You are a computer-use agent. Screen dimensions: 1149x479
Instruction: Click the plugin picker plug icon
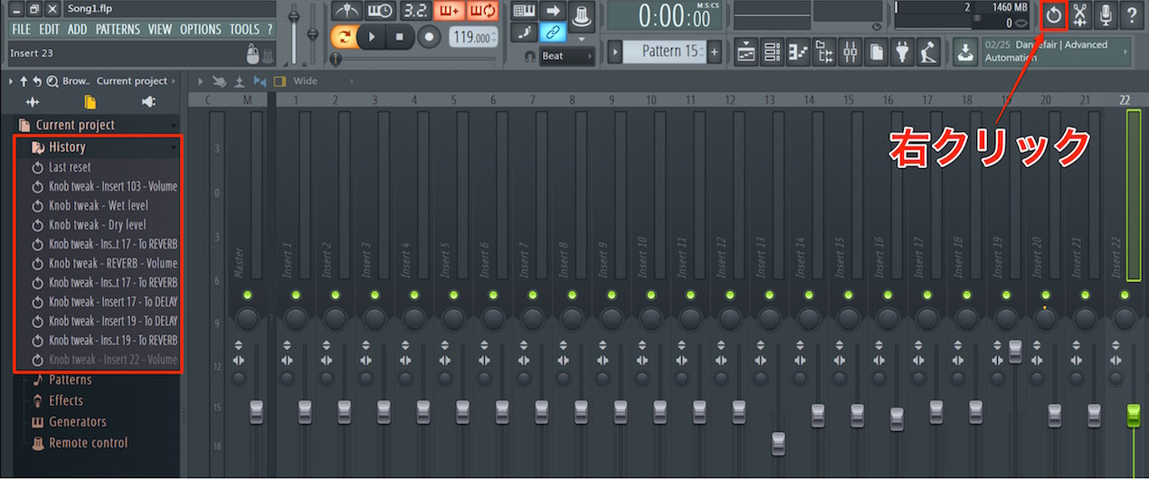[903, 52]
